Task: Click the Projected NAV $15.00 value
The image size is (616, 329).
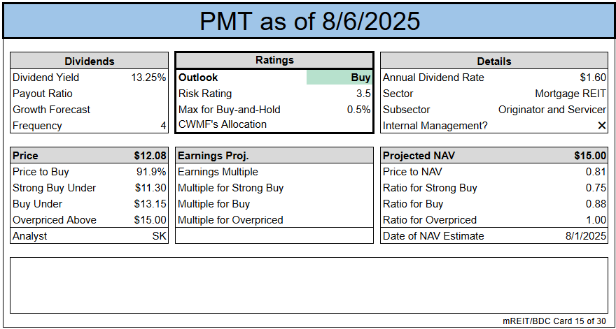Action: click(x=590, y=156)
